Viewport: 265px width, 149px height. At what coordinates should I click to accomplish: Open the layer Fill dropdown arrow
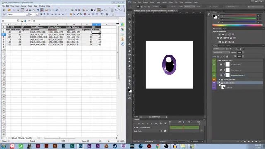tap(243, 56)
